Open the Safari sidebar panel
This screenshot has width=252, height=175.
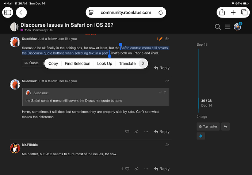tap(8, 12)
